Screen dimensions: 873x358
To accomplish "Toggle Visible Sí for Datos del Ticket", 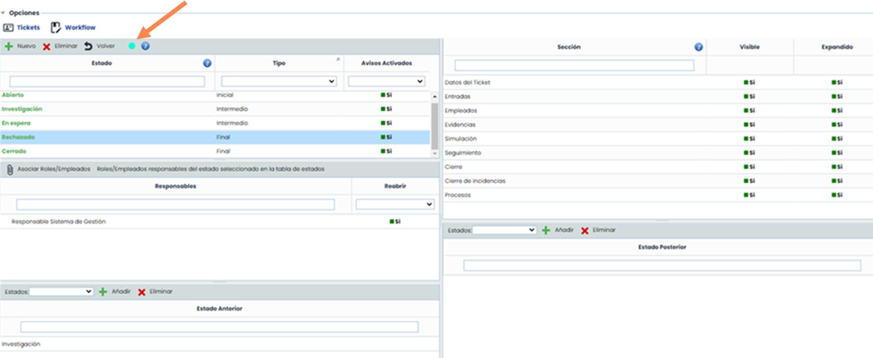I will click(749, 83).
